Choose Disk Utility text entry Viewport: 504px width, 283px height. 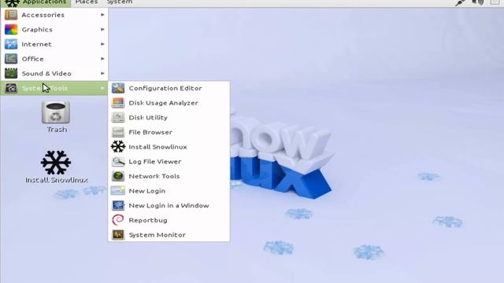pos(148,118)
